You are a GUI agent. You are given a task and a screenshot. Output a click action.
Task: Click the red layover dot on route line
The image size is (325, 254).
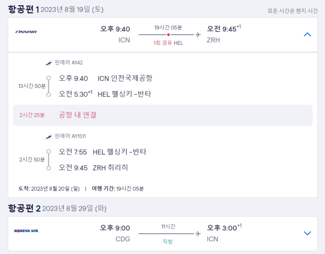pyautogui.click(x=168, y=35)
